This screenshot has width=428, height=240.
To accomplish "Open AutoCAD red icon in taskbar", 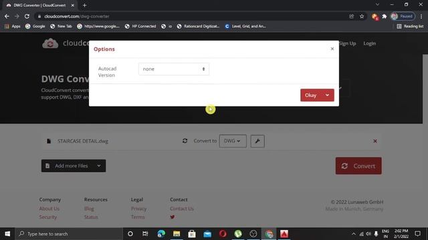I will tap(284, 234).
